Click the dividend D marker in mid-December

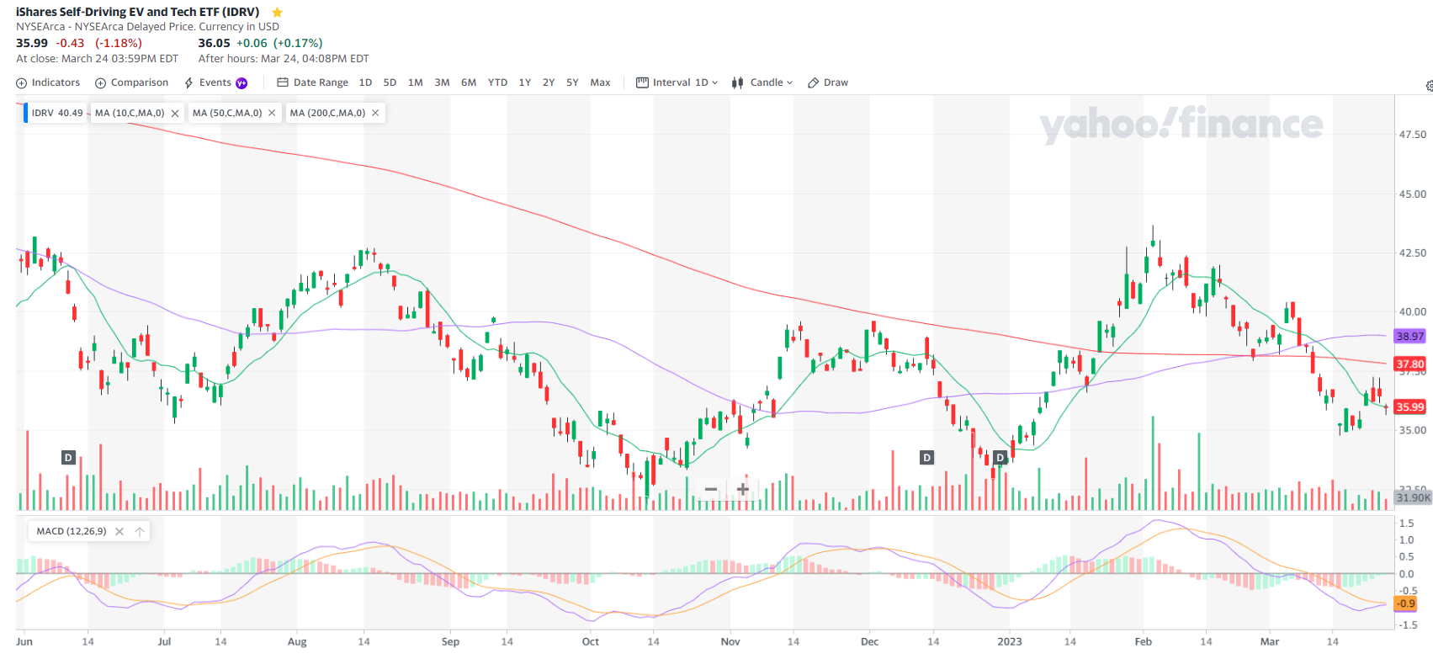[926, 457]
